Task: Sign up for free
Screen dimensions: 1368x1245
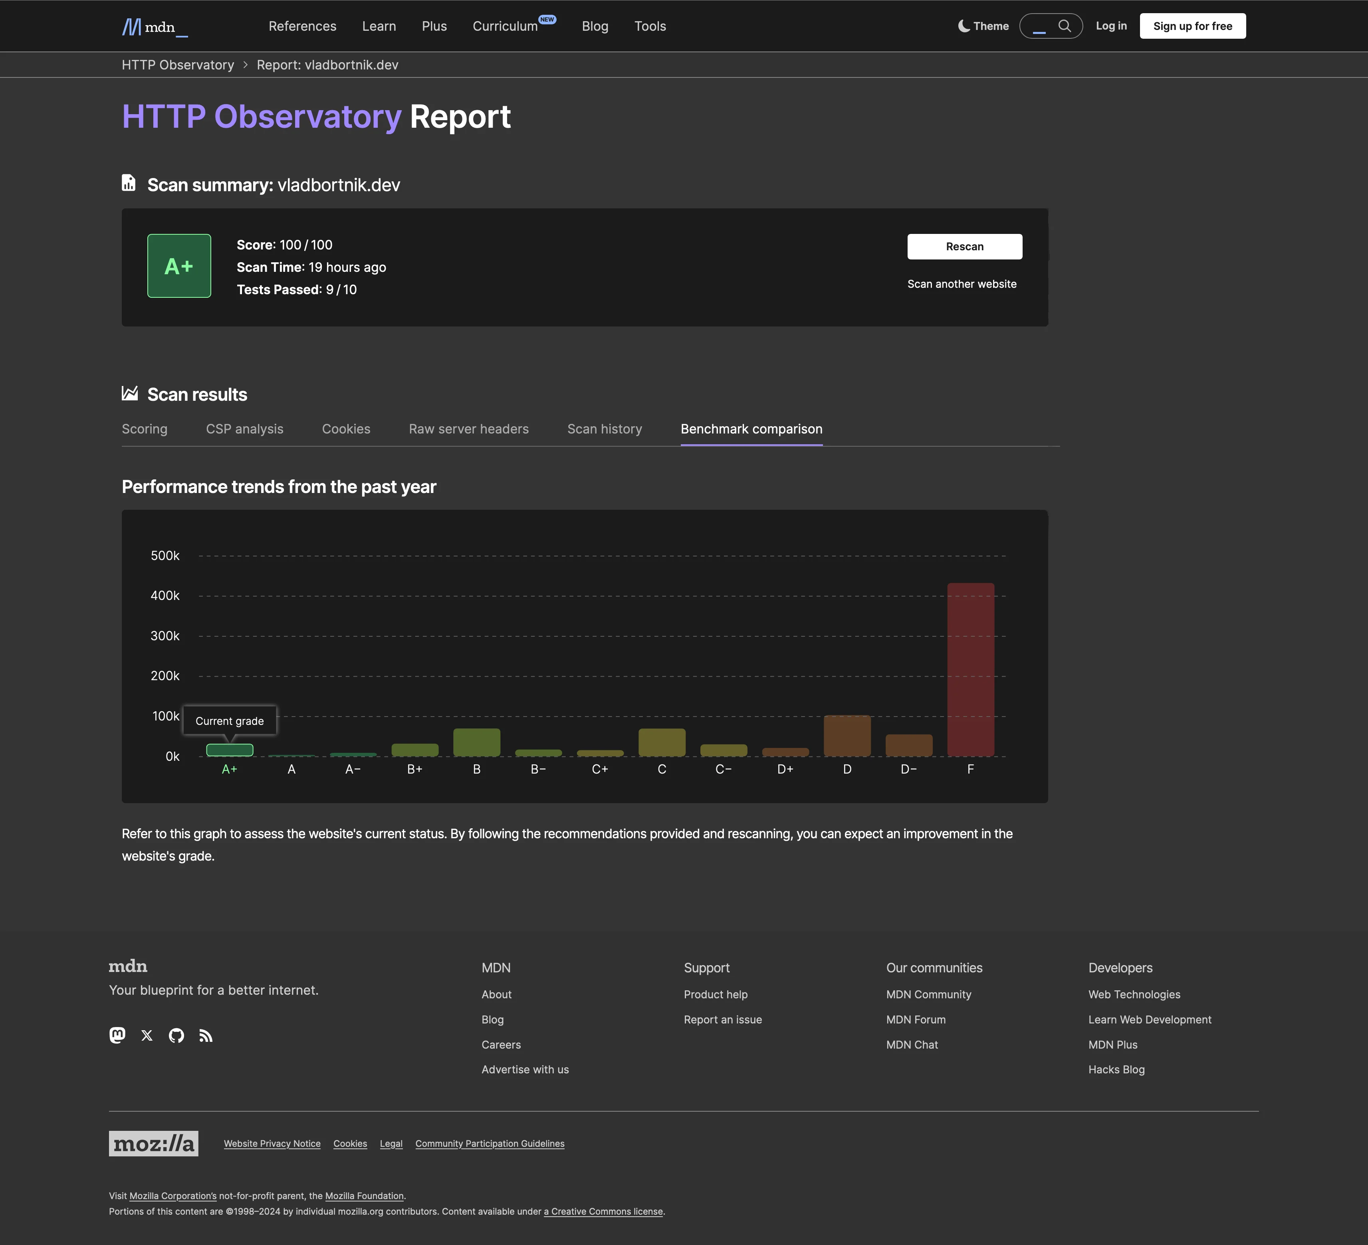Action: pos(1192,25)
